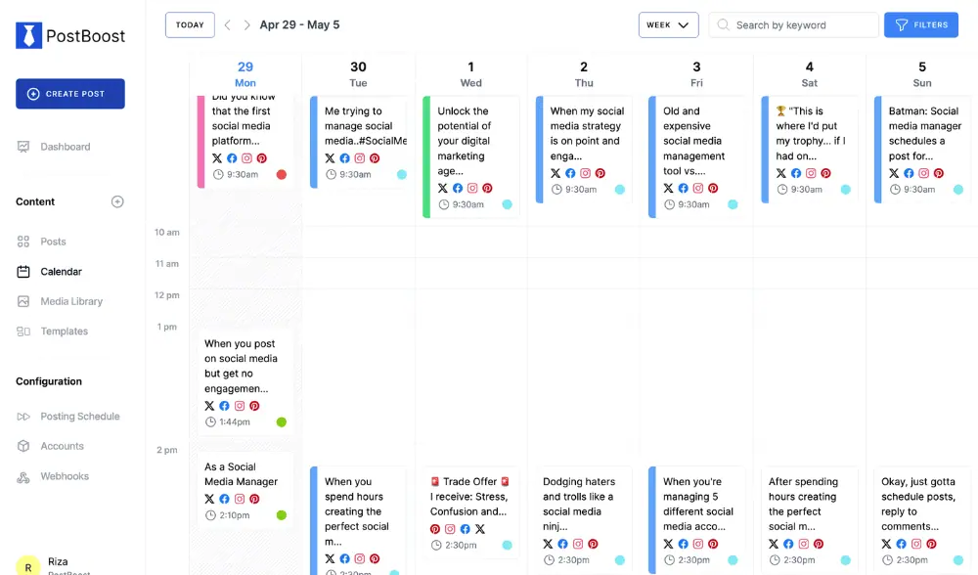Click the plus icon next to Content
This screenshot has height=575, width=978.
click(117, 202)
